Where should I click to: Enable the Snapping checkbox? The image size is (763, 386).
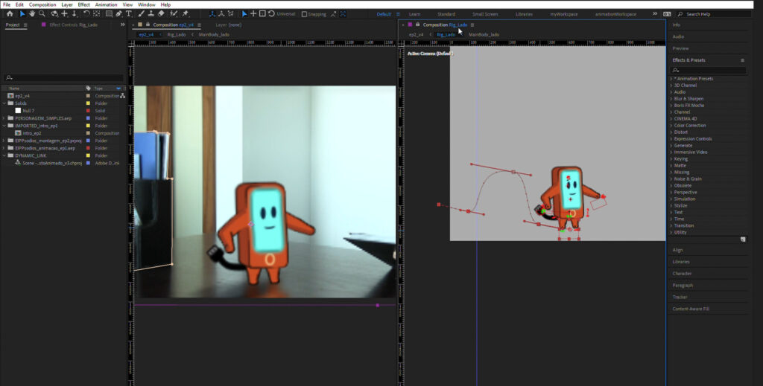click(304, 14)
